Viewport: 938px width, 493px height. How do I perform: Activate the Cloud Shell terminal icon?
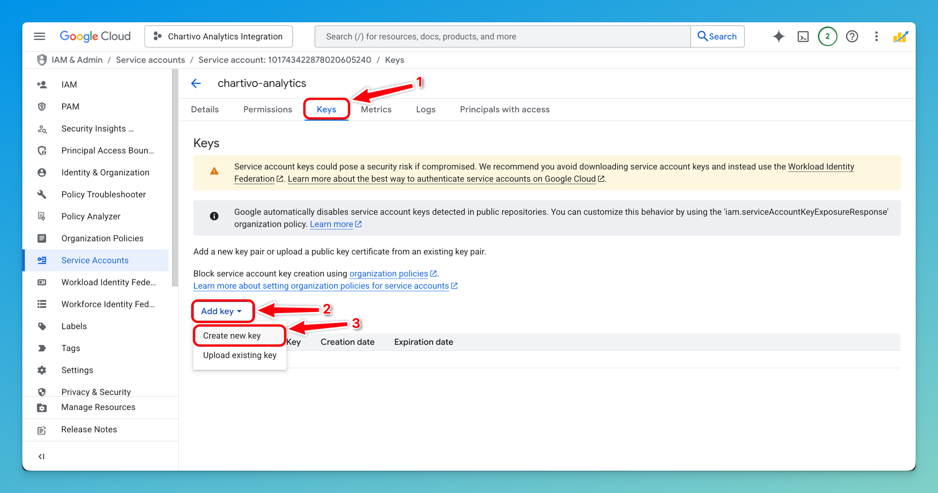[803, 37]
